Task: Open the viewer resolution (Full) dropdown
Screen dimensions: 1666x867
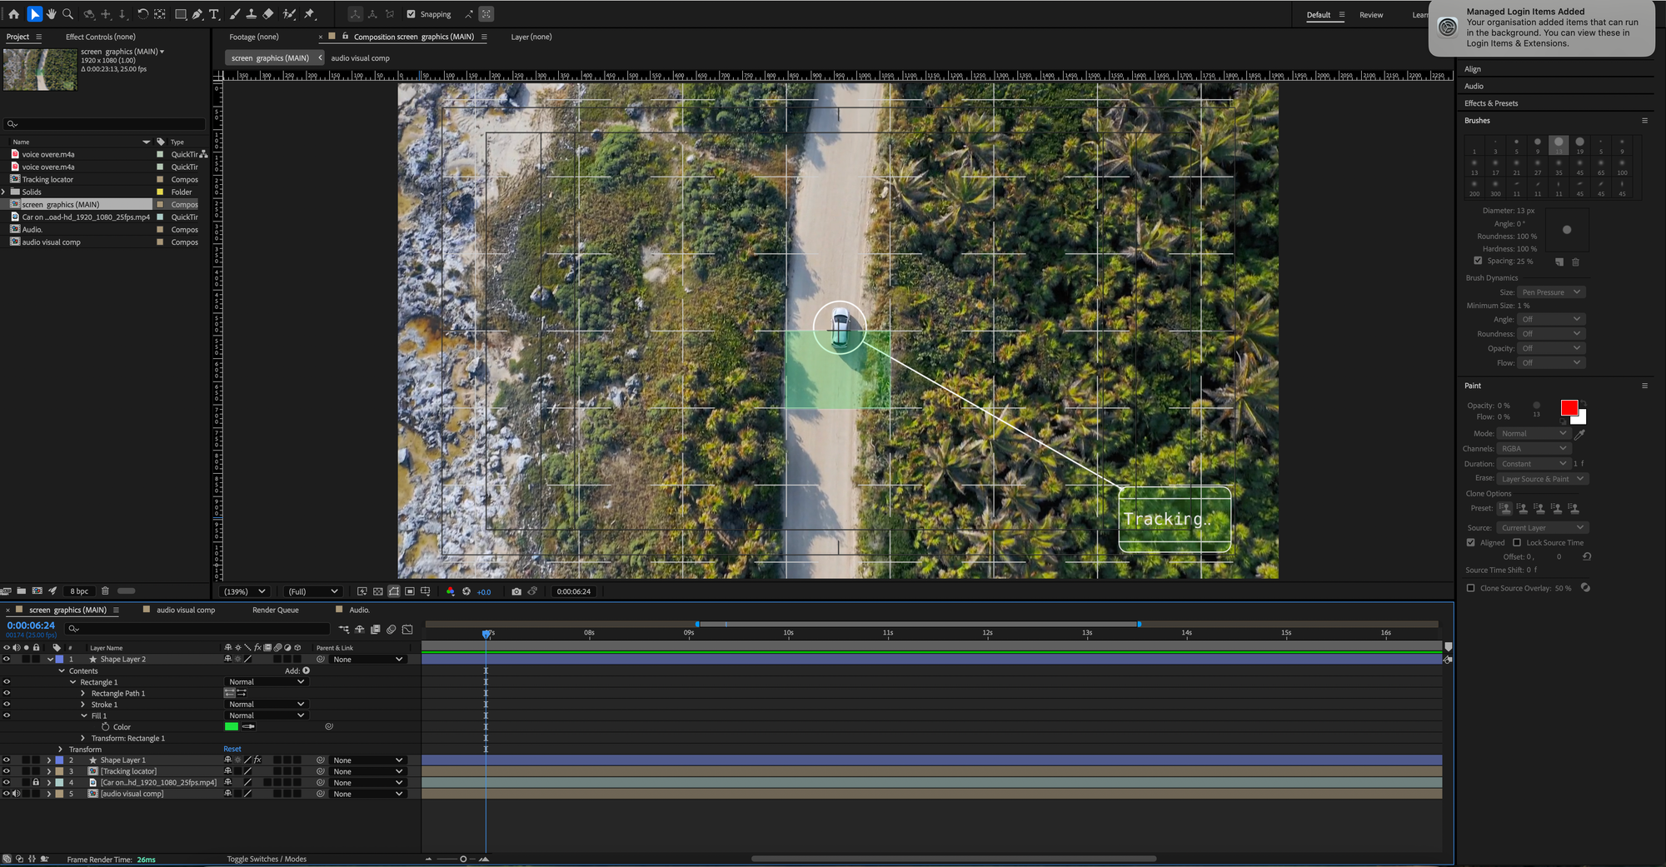Action: click(312, 591)
